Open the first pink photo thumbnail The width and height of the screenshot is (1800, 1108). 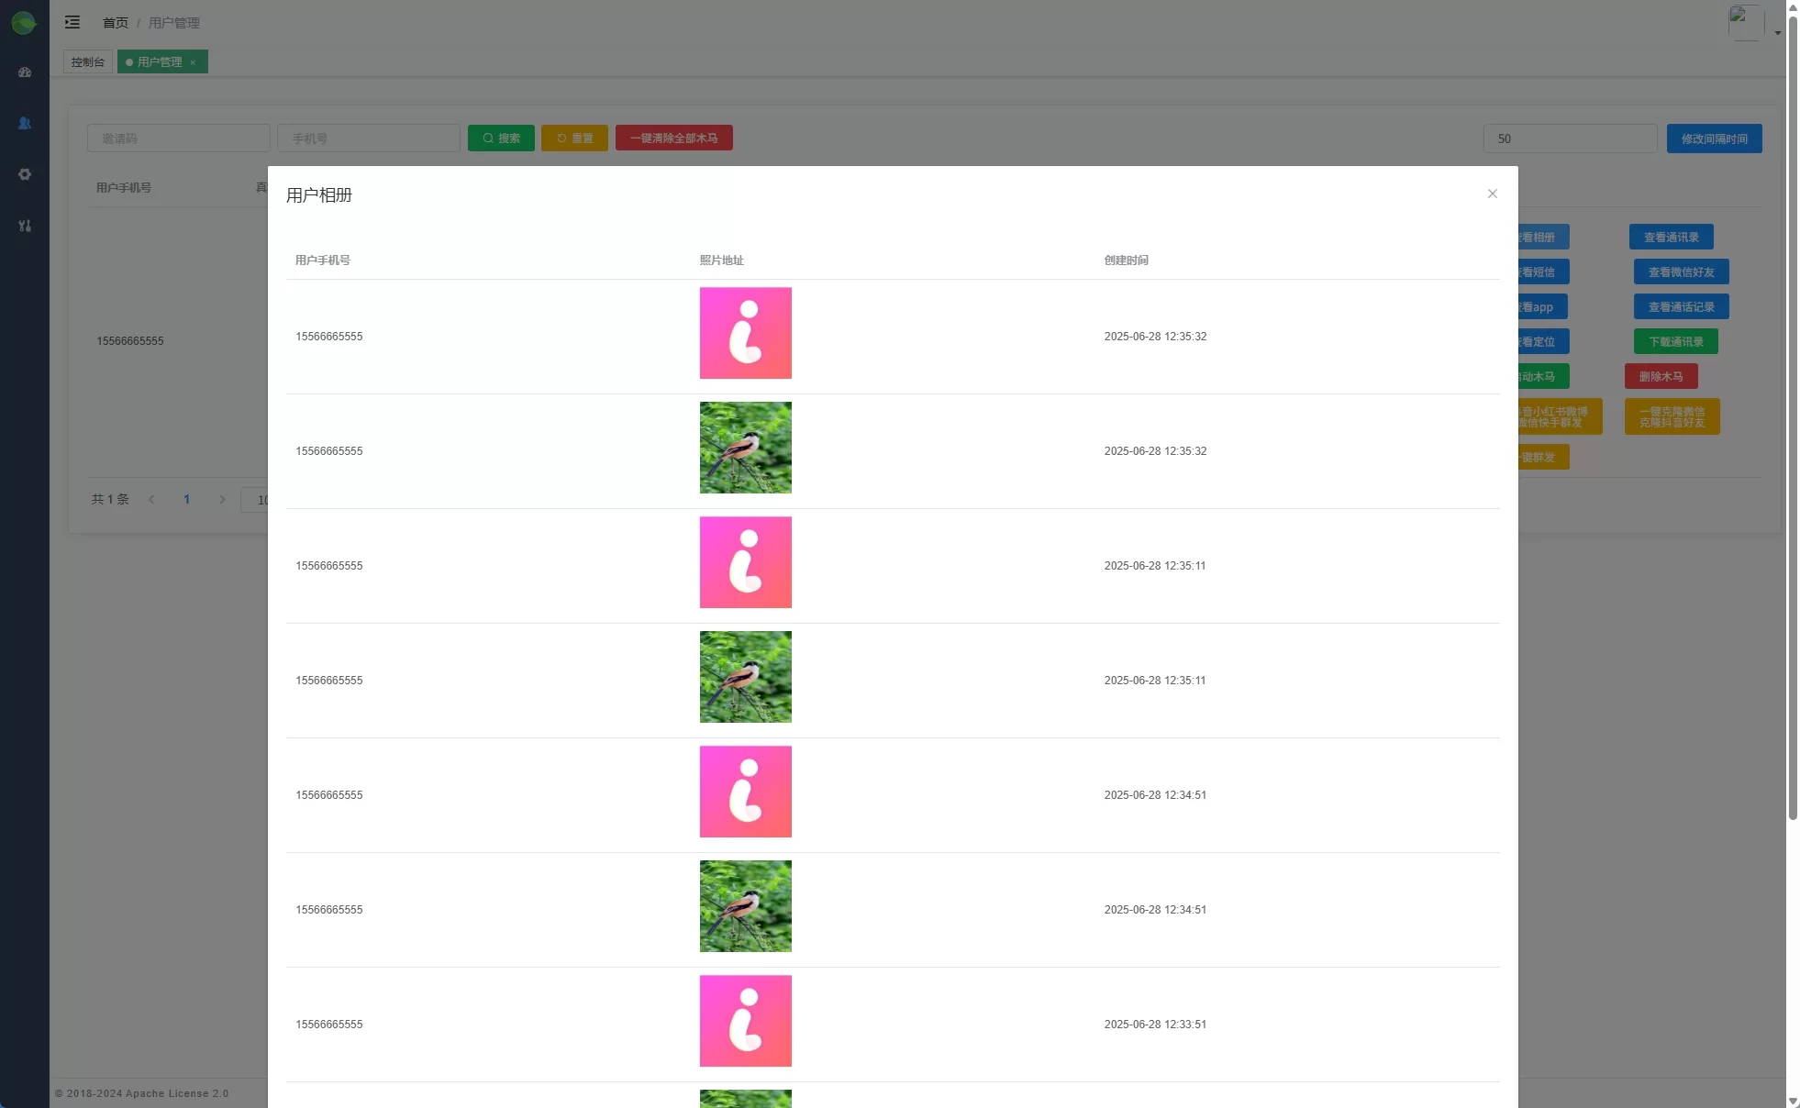click(x=745, y=333)
